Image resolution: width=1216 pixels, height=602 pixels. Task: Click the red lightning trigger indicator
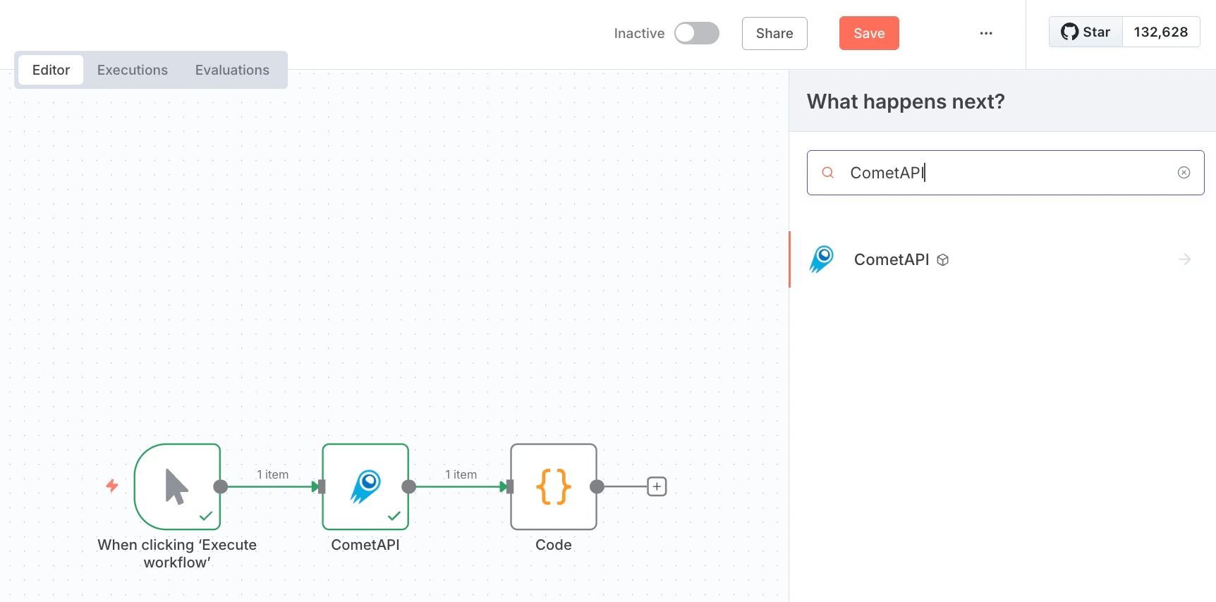click(112, 486)
